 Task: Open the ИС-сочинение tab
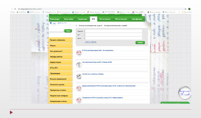[x=105, y=19]
